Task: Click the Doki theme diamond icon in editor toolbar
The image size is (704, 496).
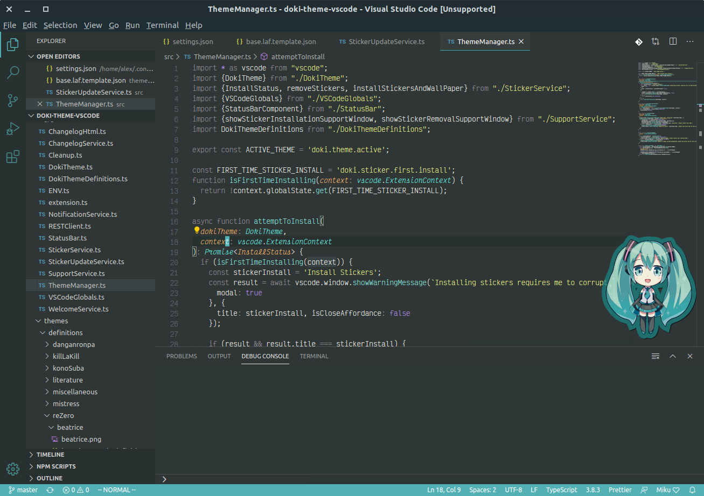Action: click(x=638, y=41)
